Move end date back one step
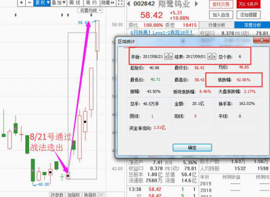270x197 pixels. tap(209, 56)
